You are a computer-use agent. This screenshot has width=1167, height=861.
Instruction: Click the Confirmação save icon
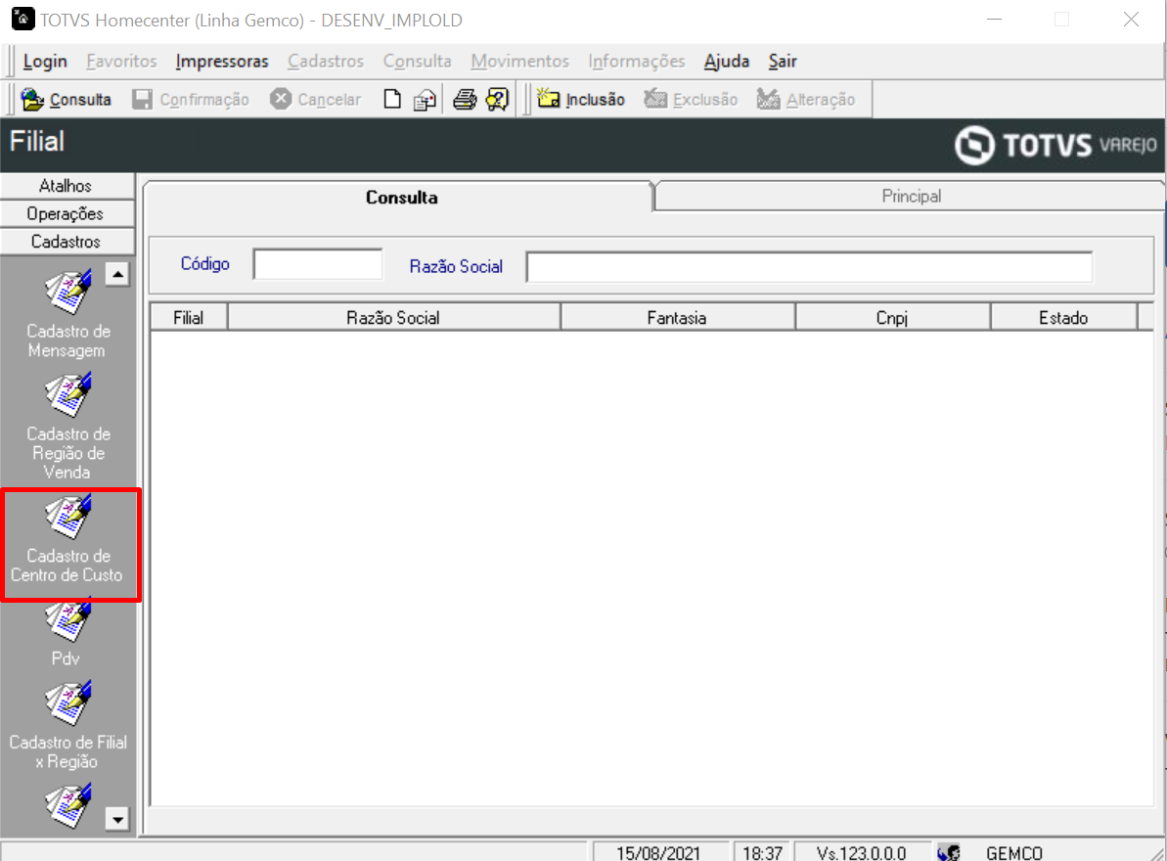[x=142, y=100]
